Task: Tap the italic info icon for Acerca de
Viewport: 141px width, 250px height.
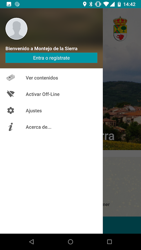Action: pos(11,127)
